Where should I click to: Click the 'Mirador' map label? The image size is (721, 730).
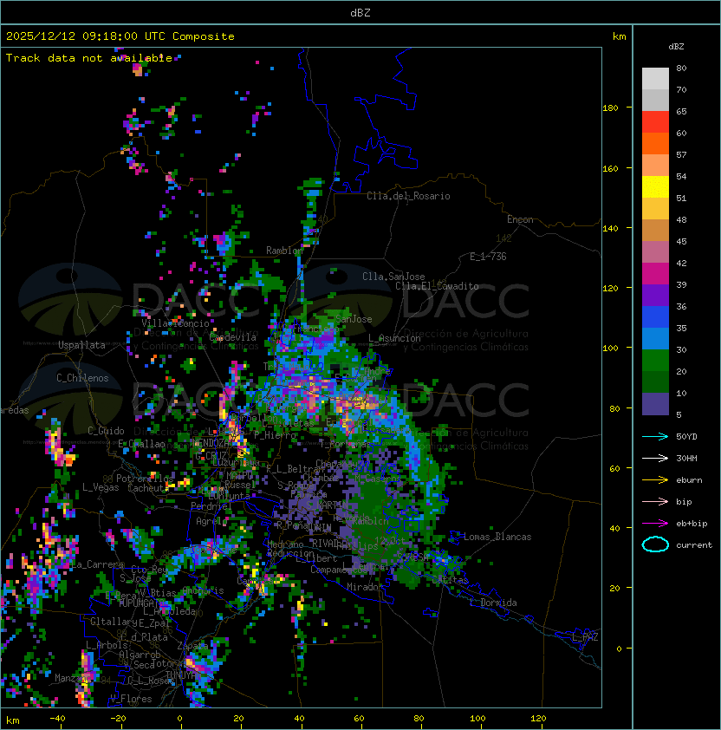[364, 587]
